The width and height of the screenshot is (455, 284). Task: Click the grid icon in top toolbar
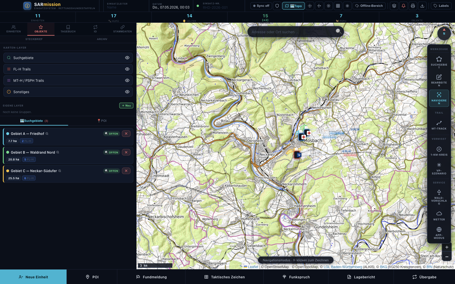(x=338, y=6)
